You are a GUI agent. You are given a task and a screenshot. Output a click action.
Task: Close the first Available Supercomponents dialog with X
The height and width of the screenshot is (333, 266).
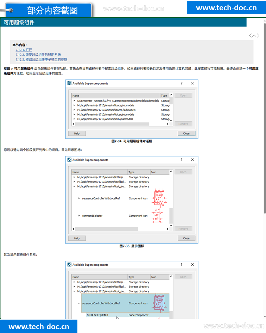pos(192,83)
